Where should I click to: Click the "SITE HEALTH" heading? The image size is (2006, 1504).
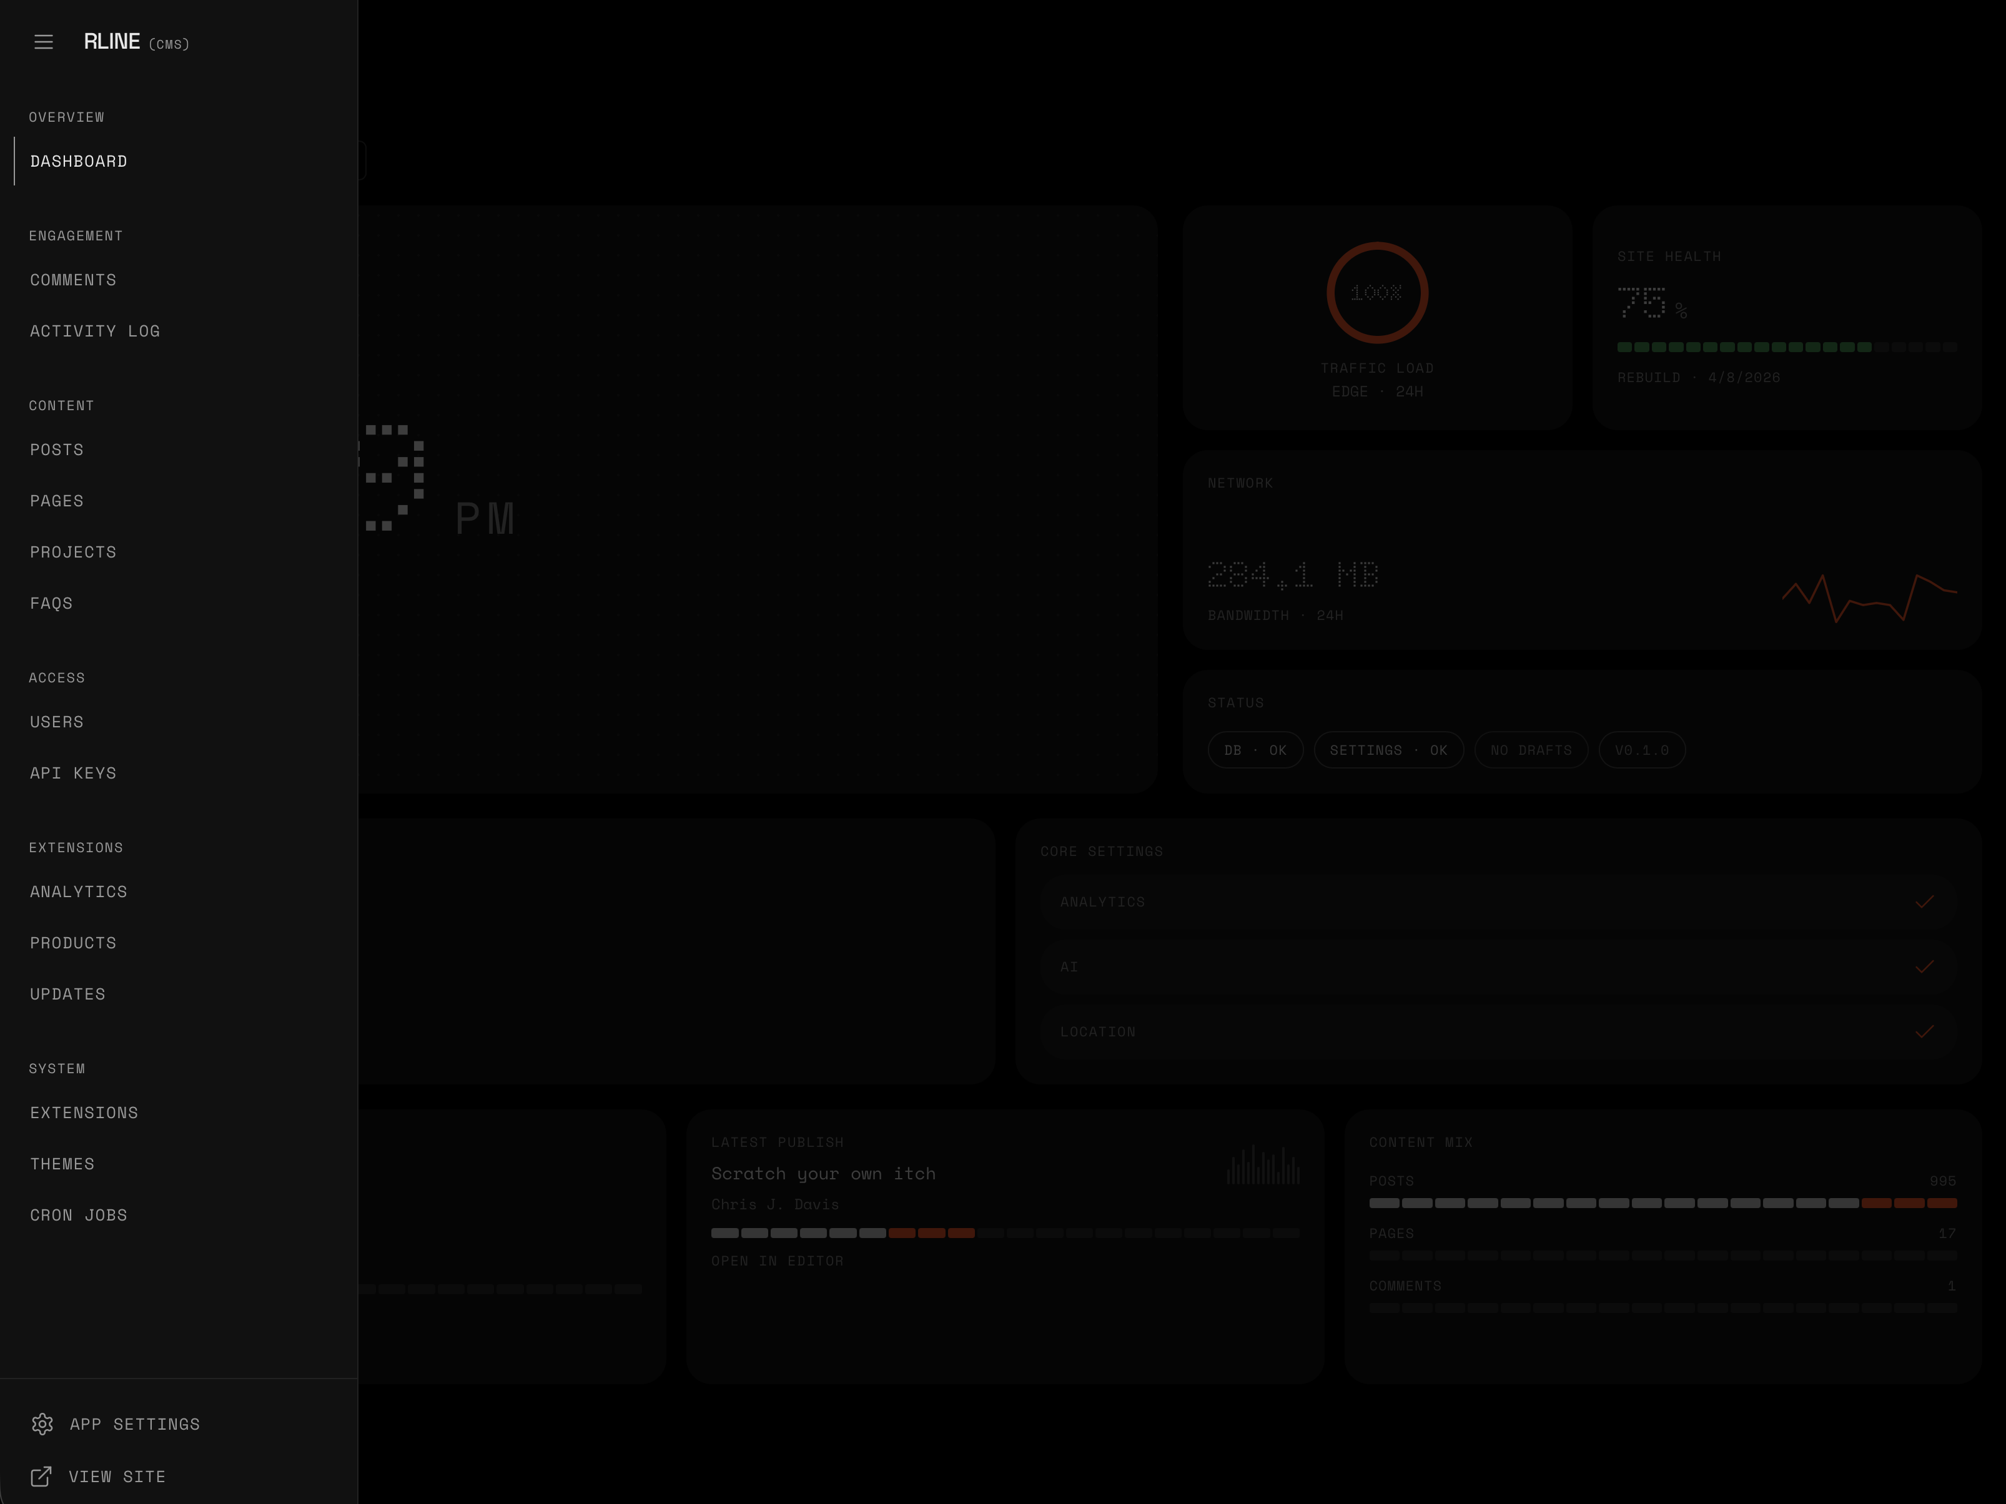coord(1669,257)
